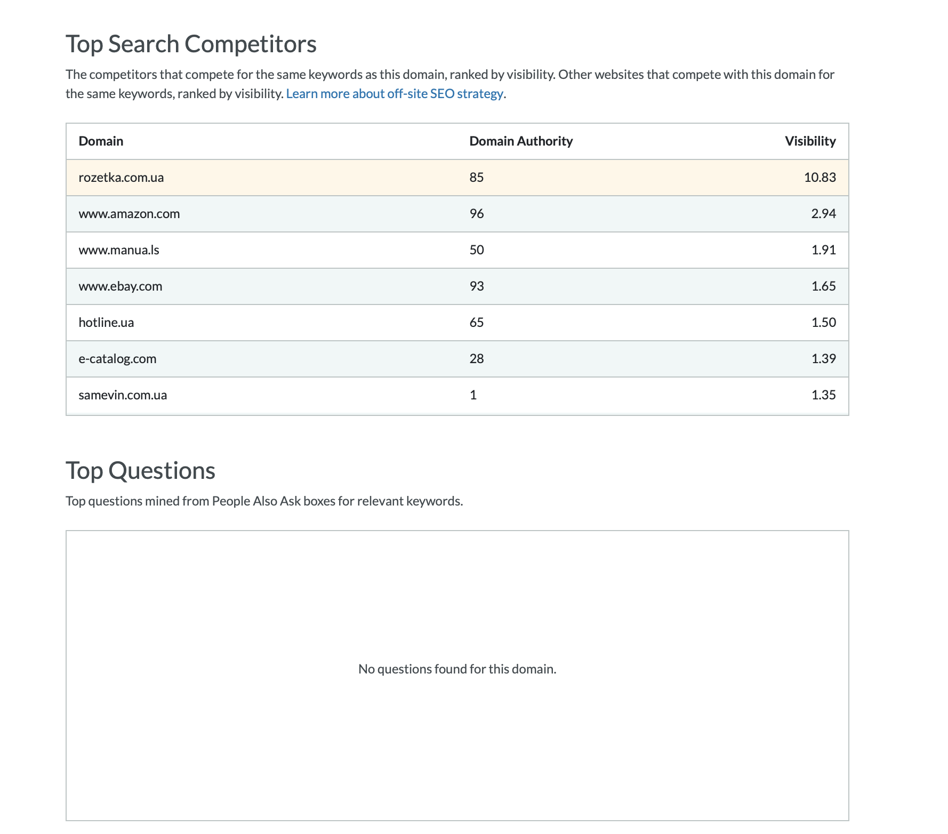948x834 pixels.
Task: Select the samevin.com.ua domain entry
Action: click(x=123, y=395)
